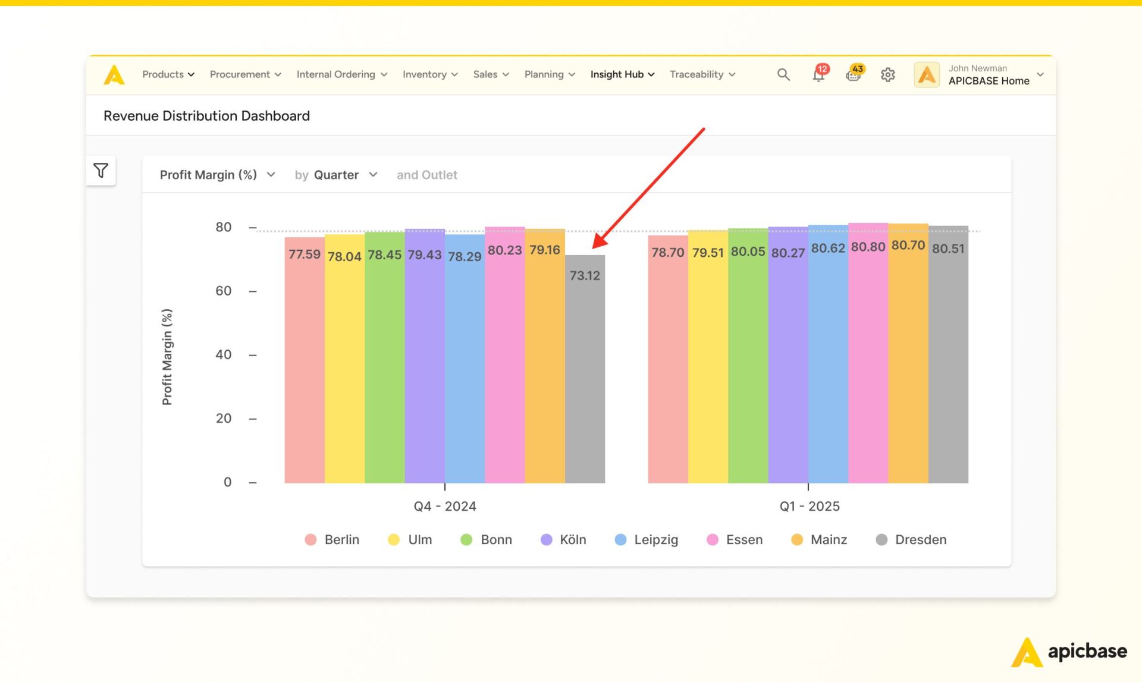Click the search icon in navbar
Screen dimensions: 1142x682
tap(782, 74)
